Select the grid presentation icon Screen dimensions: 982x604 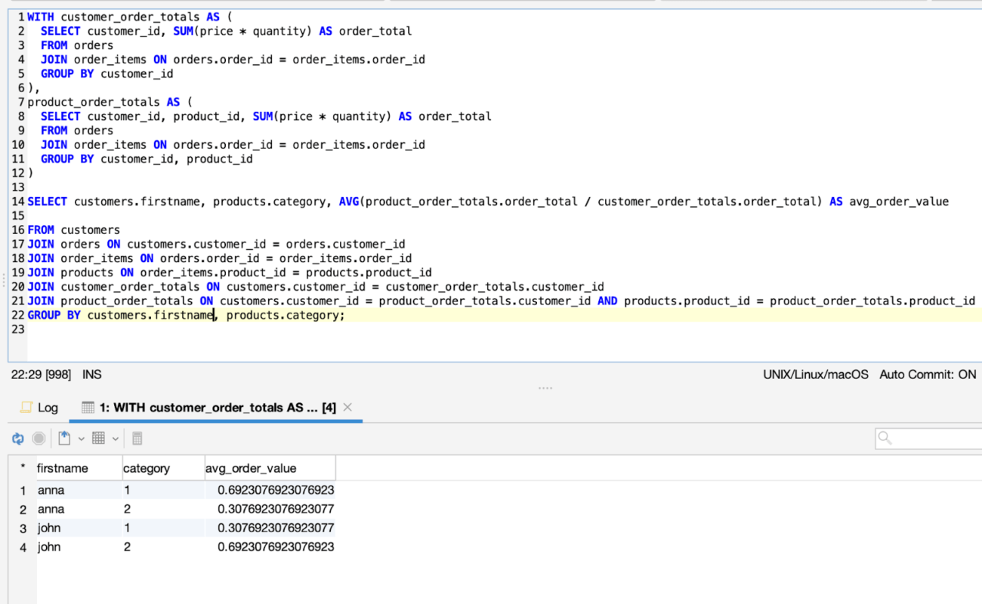98,438
